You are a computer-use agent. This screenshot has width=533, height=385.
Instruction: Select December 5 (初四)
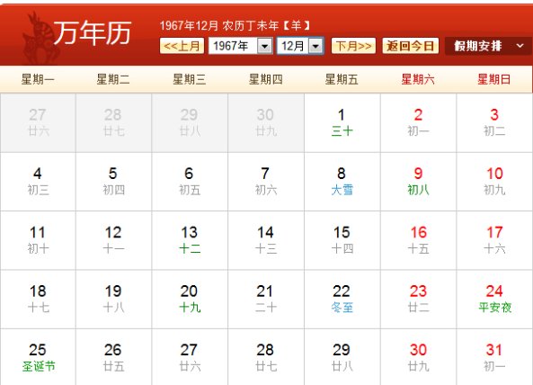[x=113, y=182]
